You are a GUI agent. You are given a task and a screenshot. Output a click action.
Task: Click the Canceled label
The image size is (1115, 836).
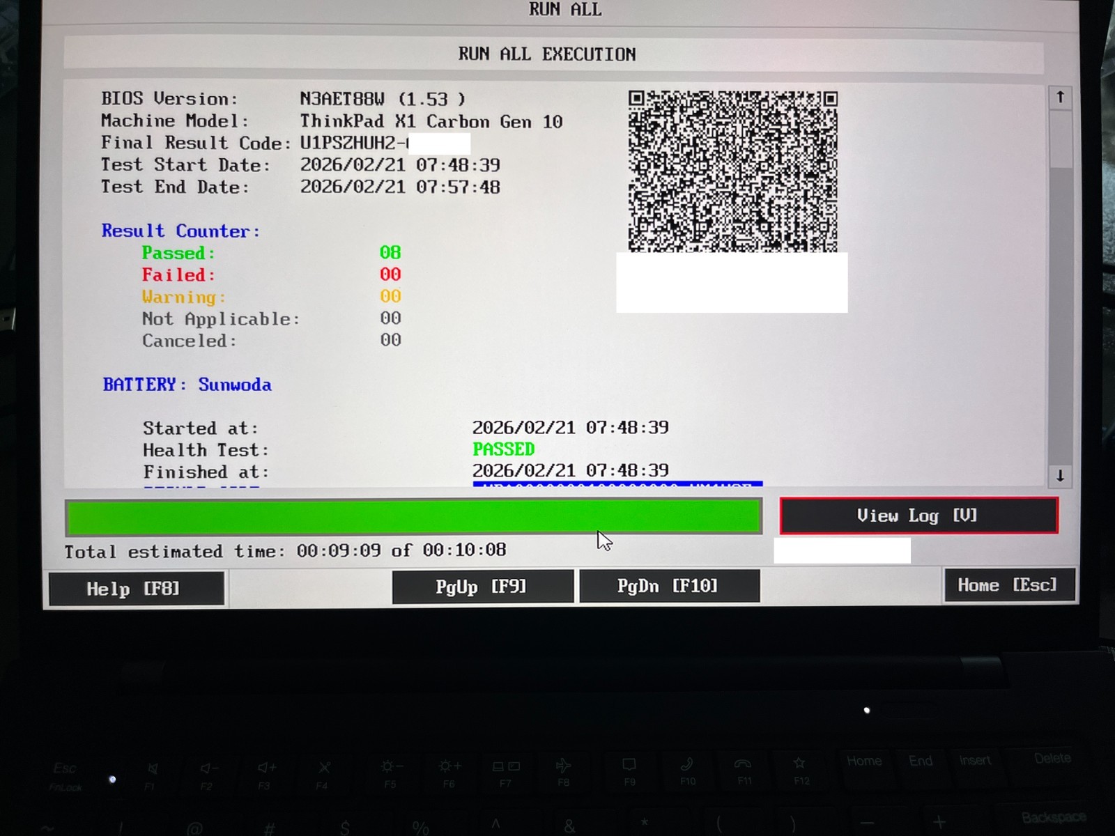pos(190,341)
